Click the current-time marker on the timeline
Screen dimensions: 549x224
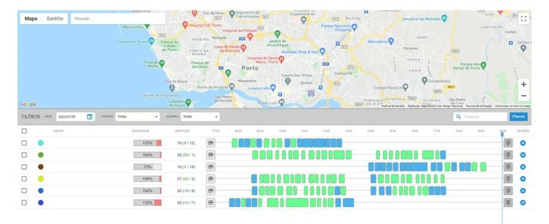coord(502,134)
